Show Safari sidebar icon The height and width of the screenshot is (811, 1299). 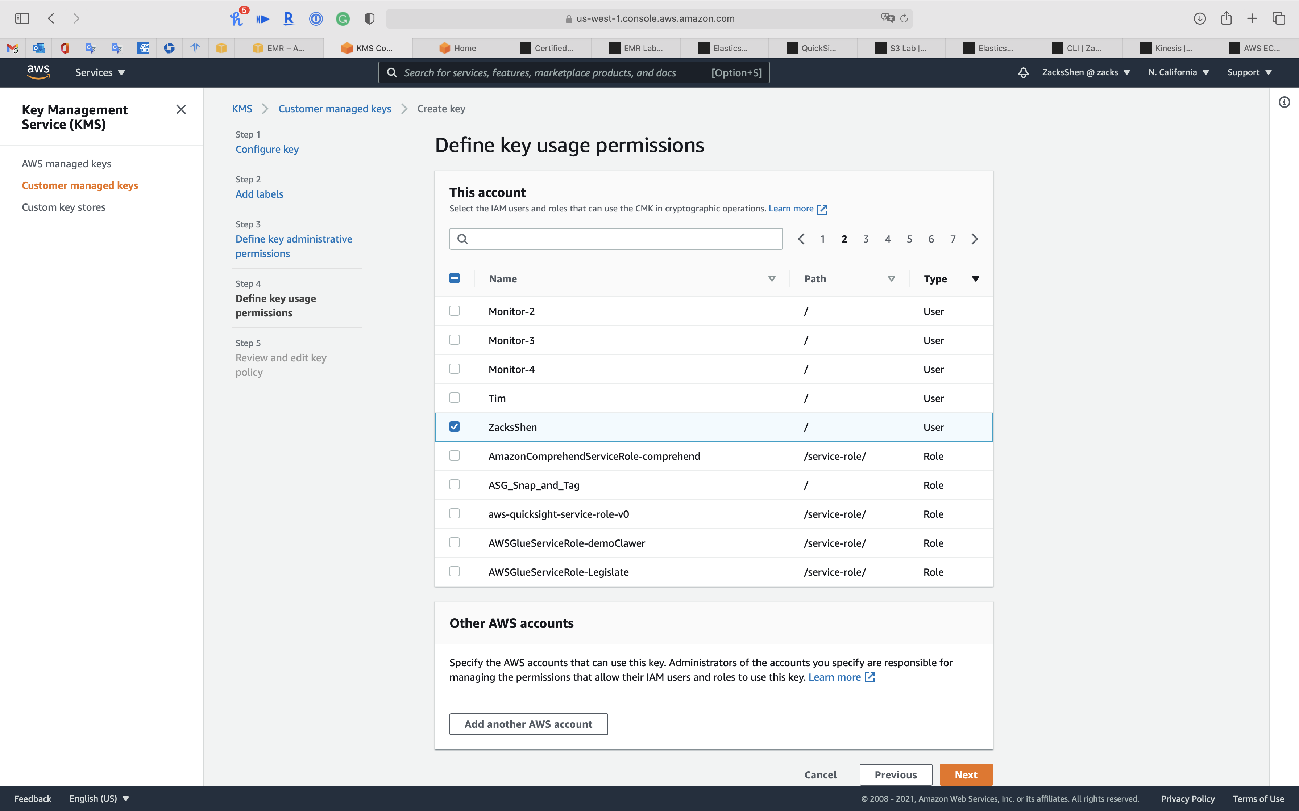22,18
